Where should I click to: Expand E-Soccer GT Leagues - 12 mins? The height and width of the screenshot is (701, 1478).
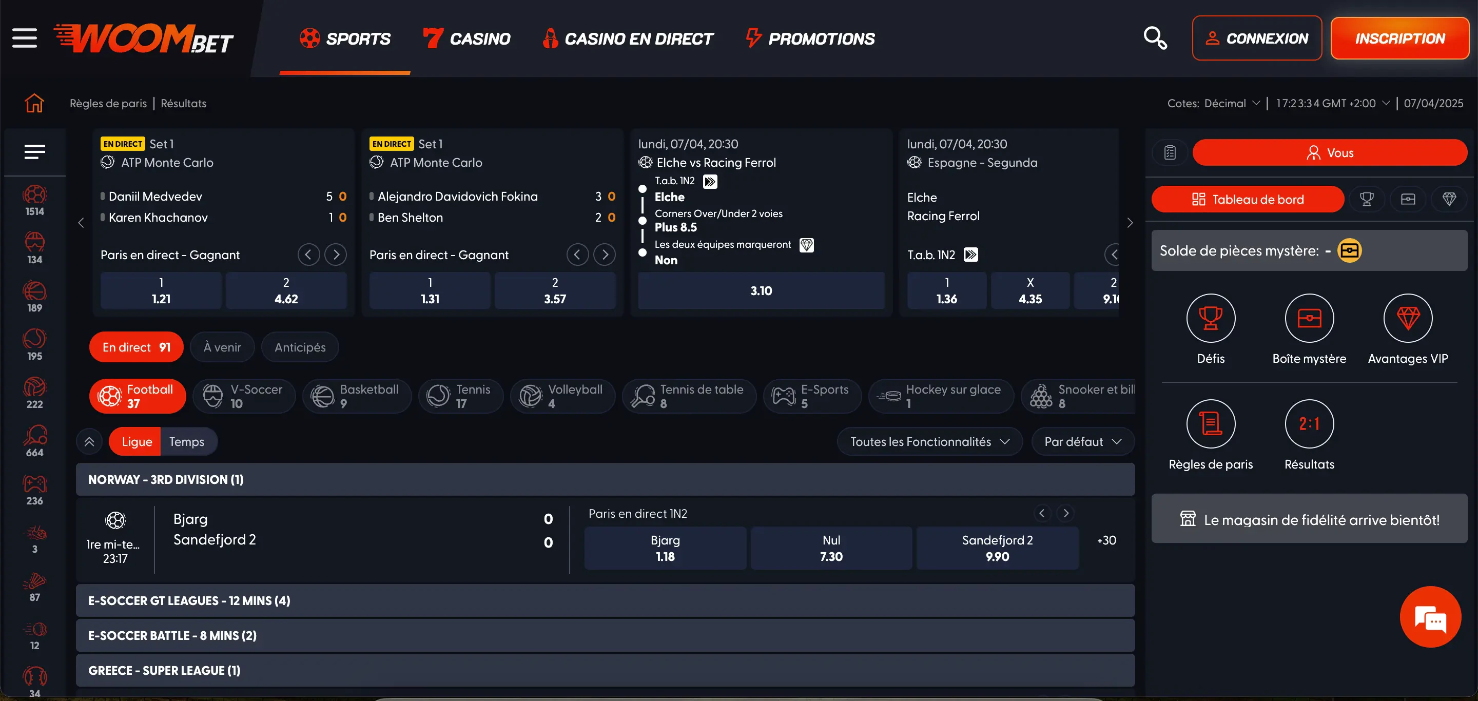point(606,600)
